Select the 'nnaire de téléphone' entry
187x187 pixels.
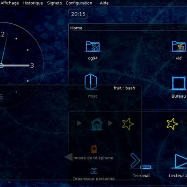click(x=93, y=158)
